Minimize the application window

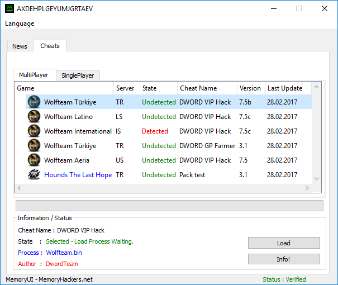point(274,8)
